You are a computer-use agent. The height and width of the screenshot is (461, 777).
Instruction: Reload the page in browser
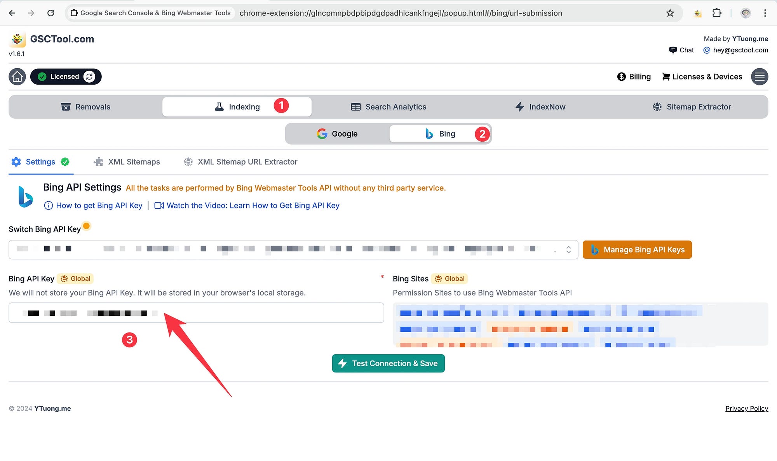(x=51, y=13)
